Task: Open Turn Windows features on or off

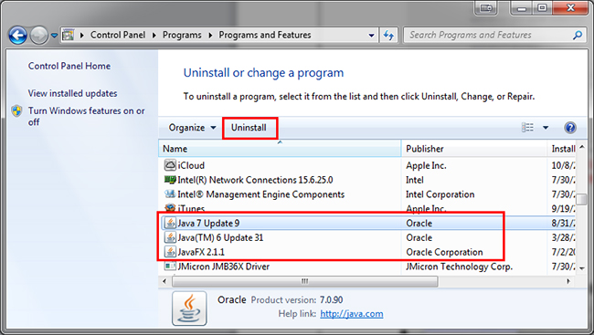Action: pos(87,116)
